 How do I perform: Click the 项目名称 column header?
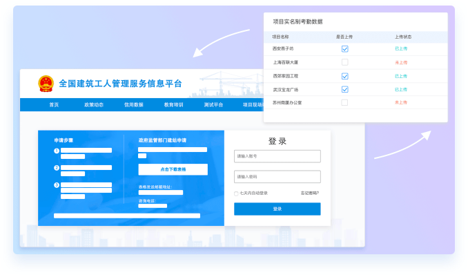tap(280, 37)
